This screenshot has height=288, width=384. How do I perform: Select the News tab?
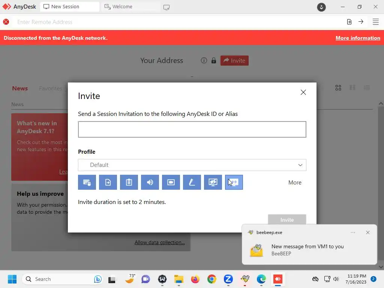pos(20,88)
